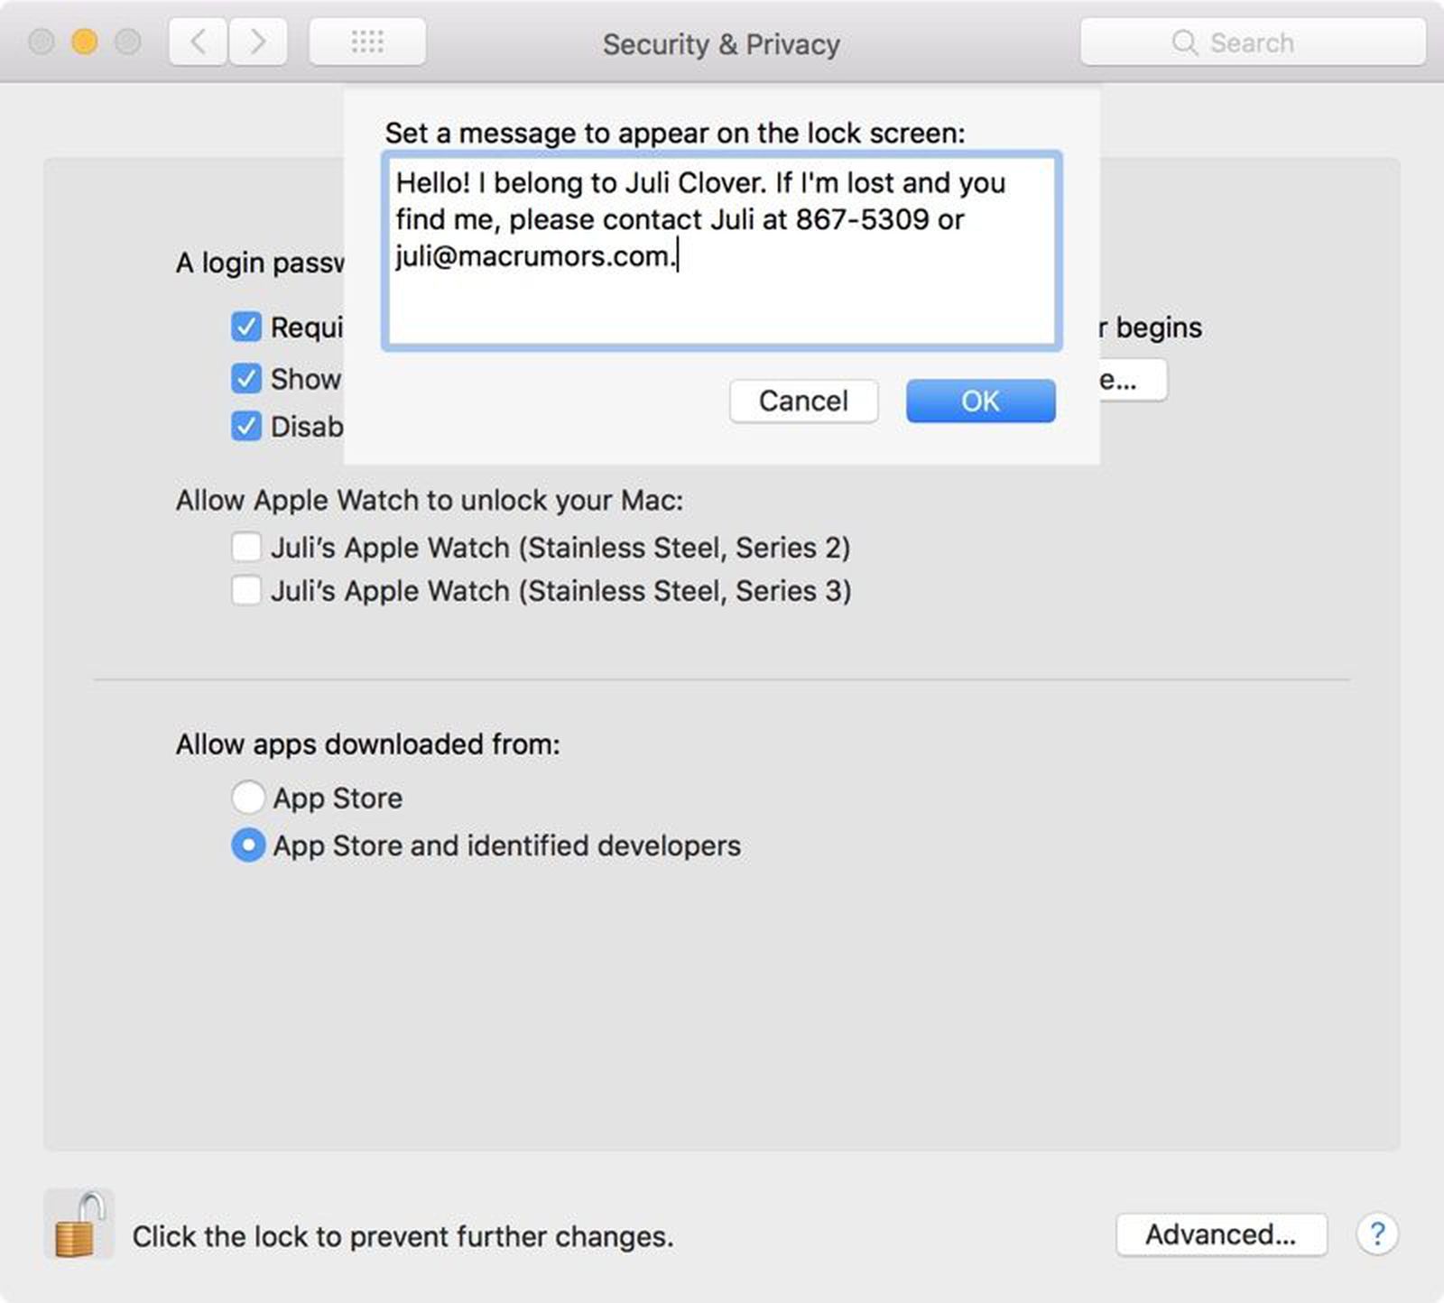Select the App Store radio button

247,798
